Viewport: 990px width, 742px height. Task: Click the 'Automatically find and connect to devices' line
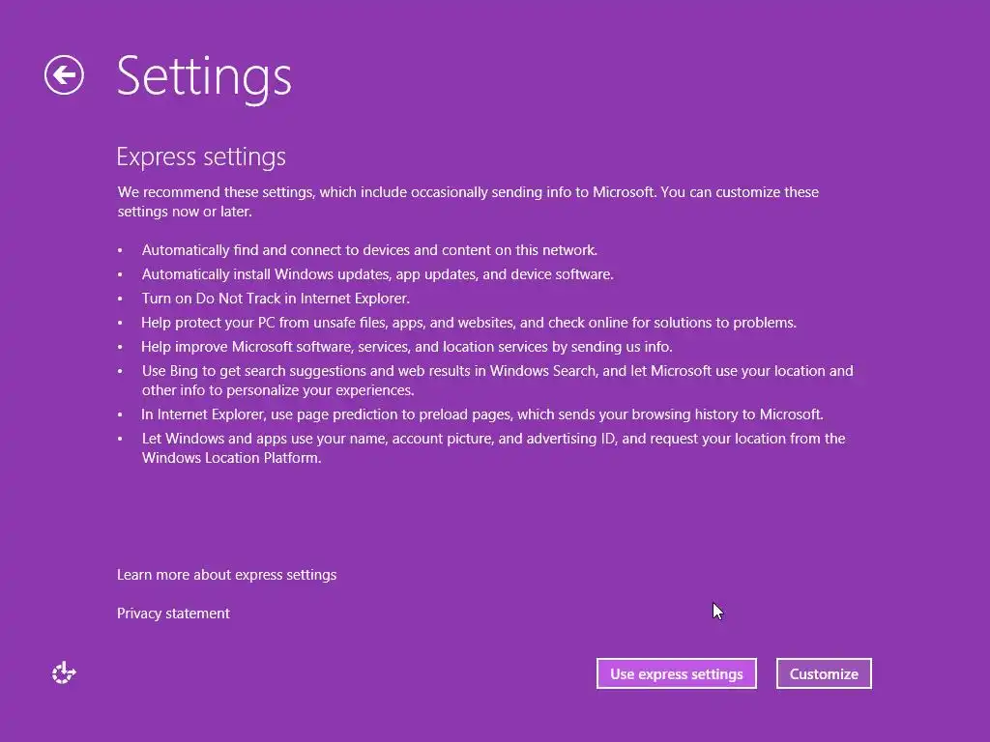[x=369, y=250]
